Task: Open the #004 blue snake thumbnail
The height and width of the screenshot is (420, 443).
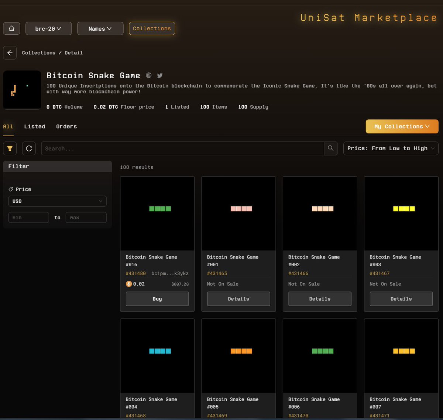Action: click(157, 356)
